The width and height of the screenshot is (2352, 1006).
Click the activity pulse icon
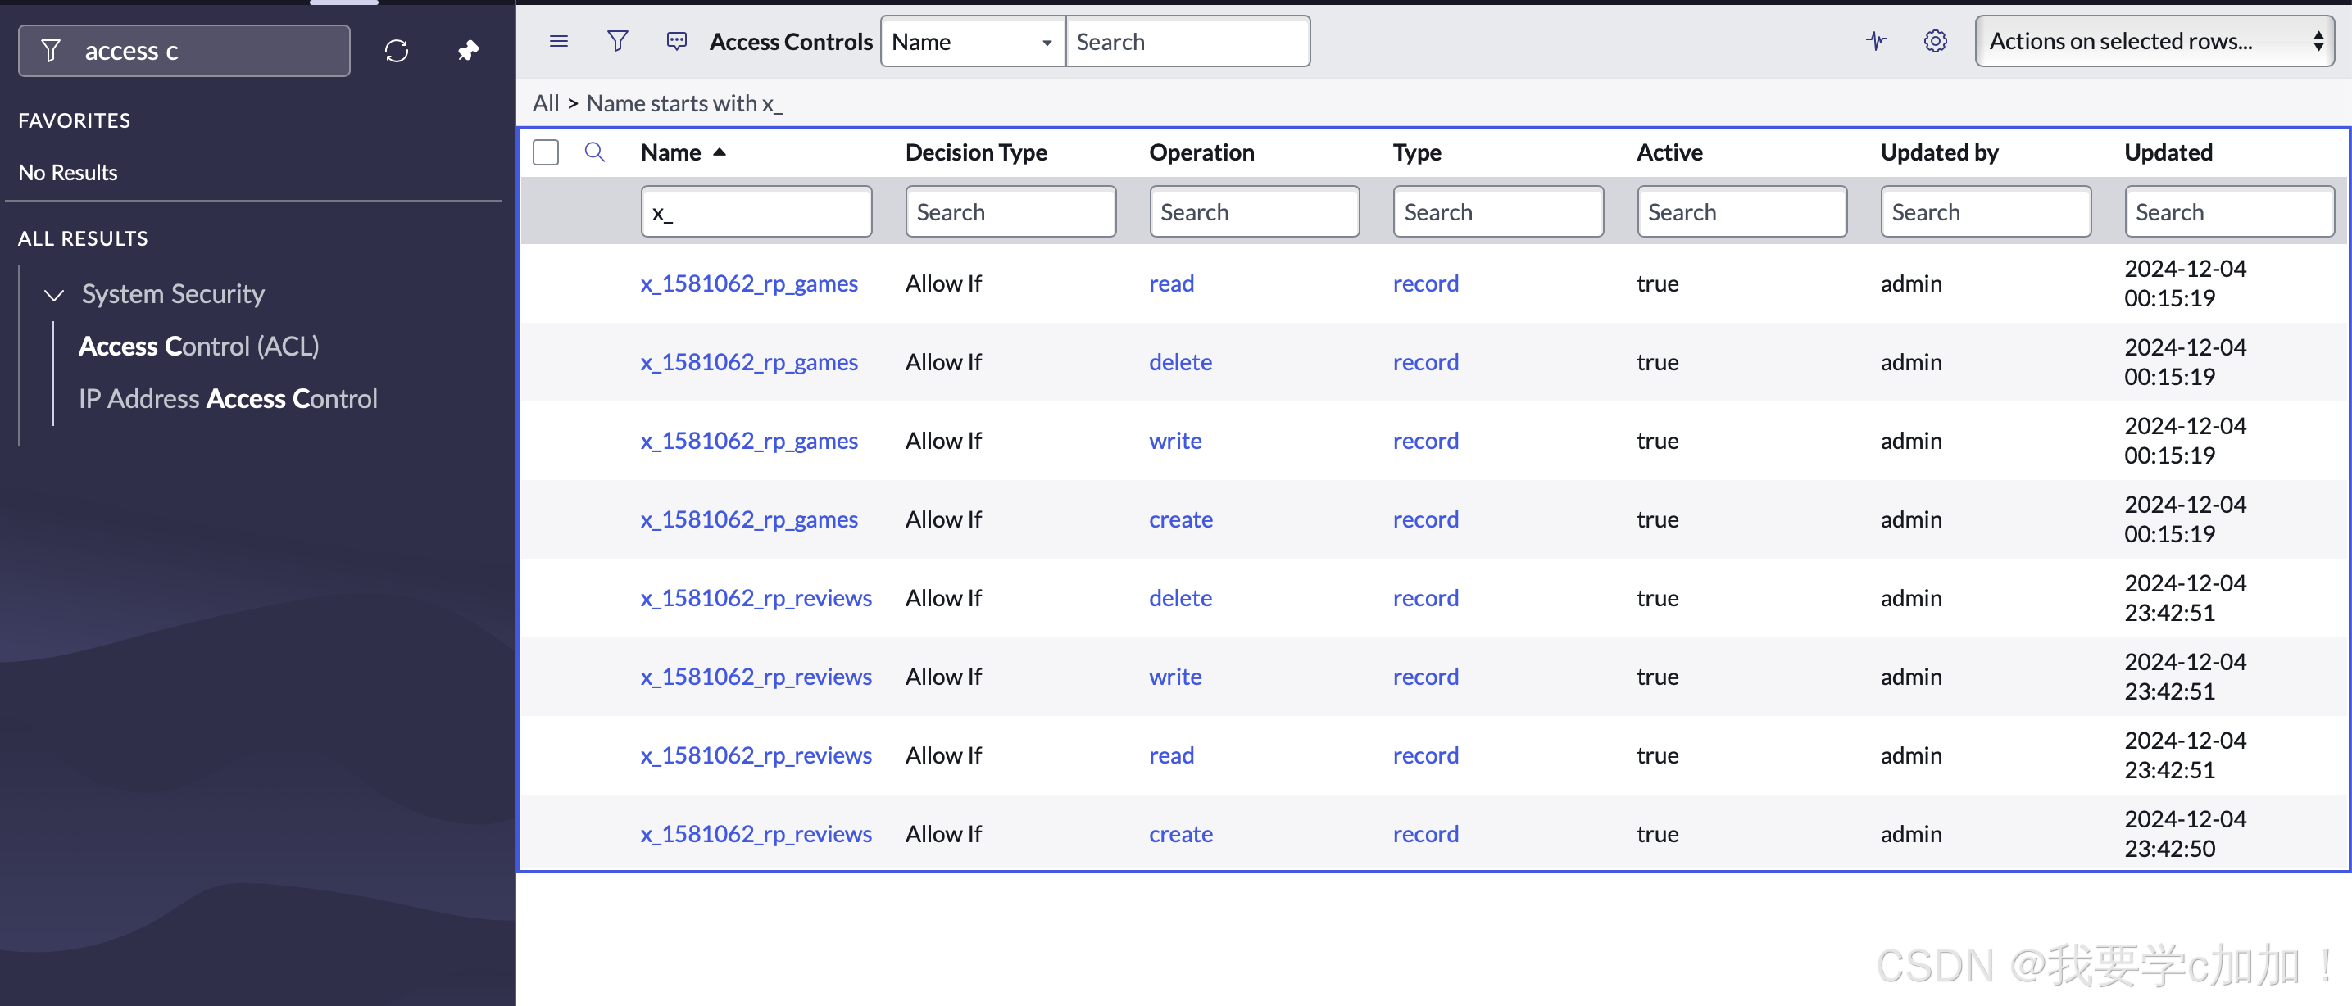[x=1875, y=41]
